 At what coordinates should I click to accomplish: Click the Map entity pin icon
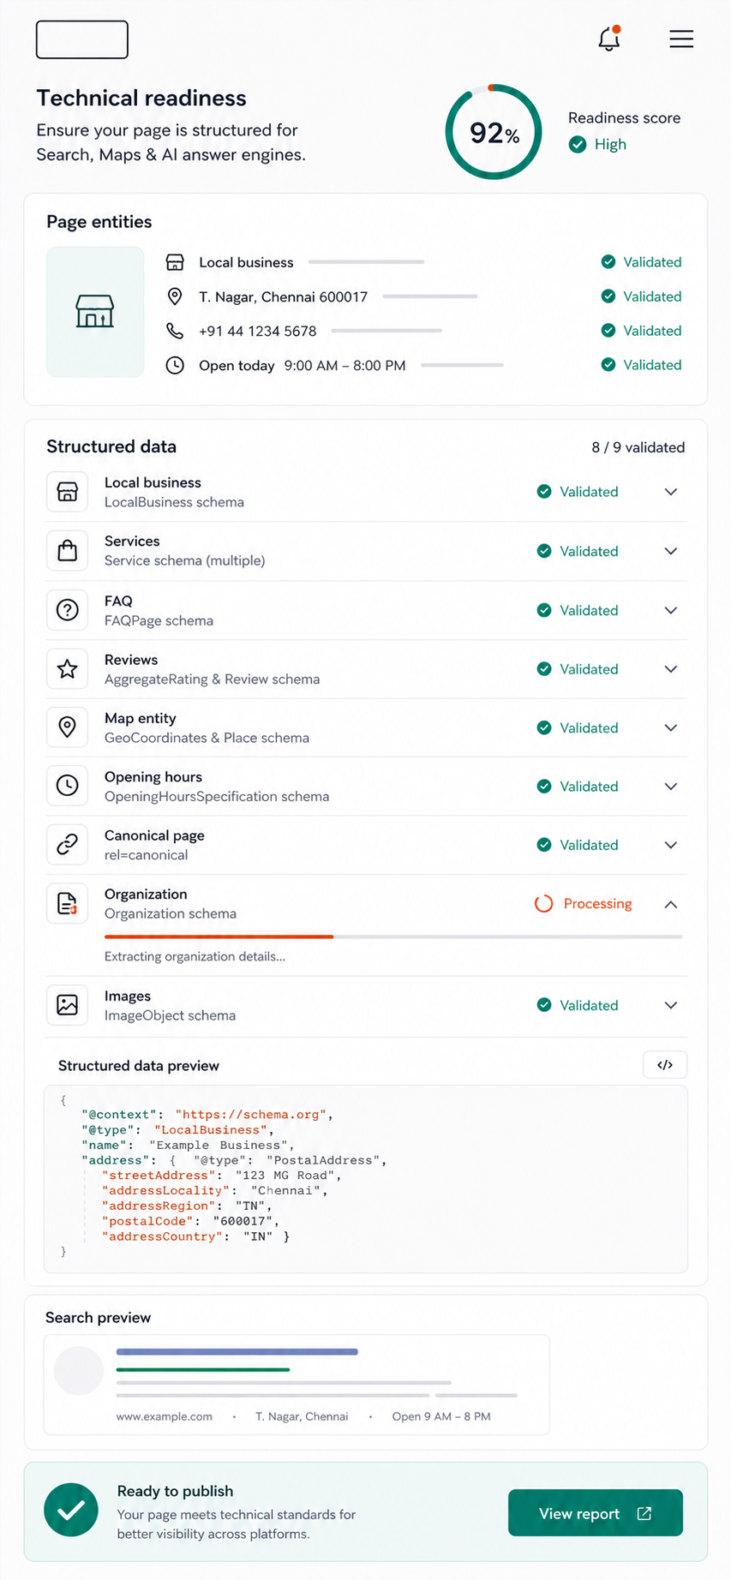tap(67, 727)
